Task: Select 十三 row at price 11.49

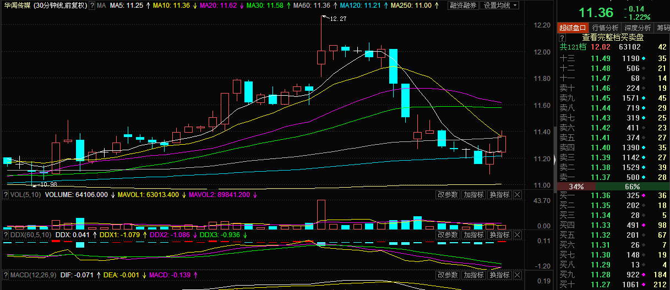Action: click(x=613, y=58)
